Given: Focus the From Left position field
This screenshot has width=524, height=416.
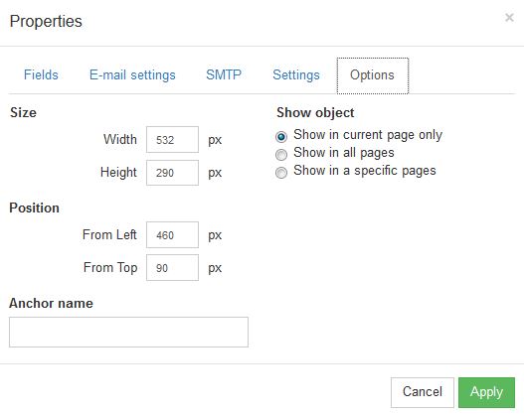Looking at the screenshot, I should coord(172,235).
